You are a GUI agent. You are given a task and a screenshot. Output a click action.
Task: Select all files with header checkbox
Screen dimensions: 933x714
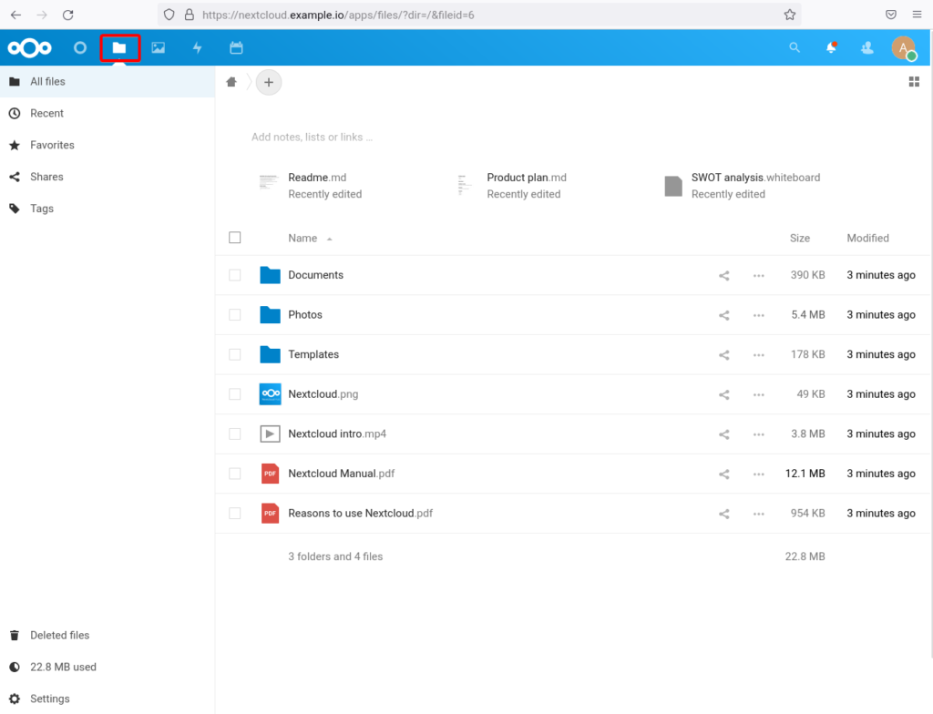pos(234,237)
